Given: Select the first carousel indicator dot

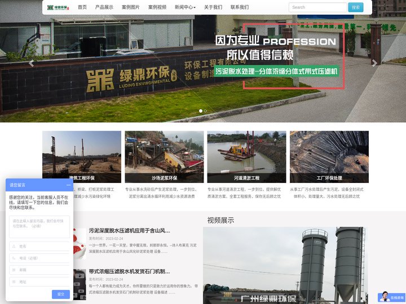Looking at the screenshot, I should pos(201,111).
